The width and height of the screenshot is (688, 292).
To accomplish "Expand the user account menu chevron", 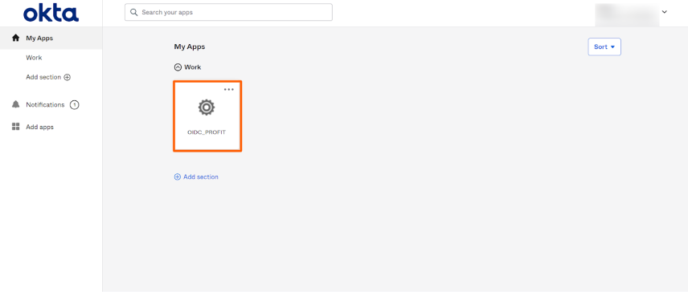I will 665,12.
